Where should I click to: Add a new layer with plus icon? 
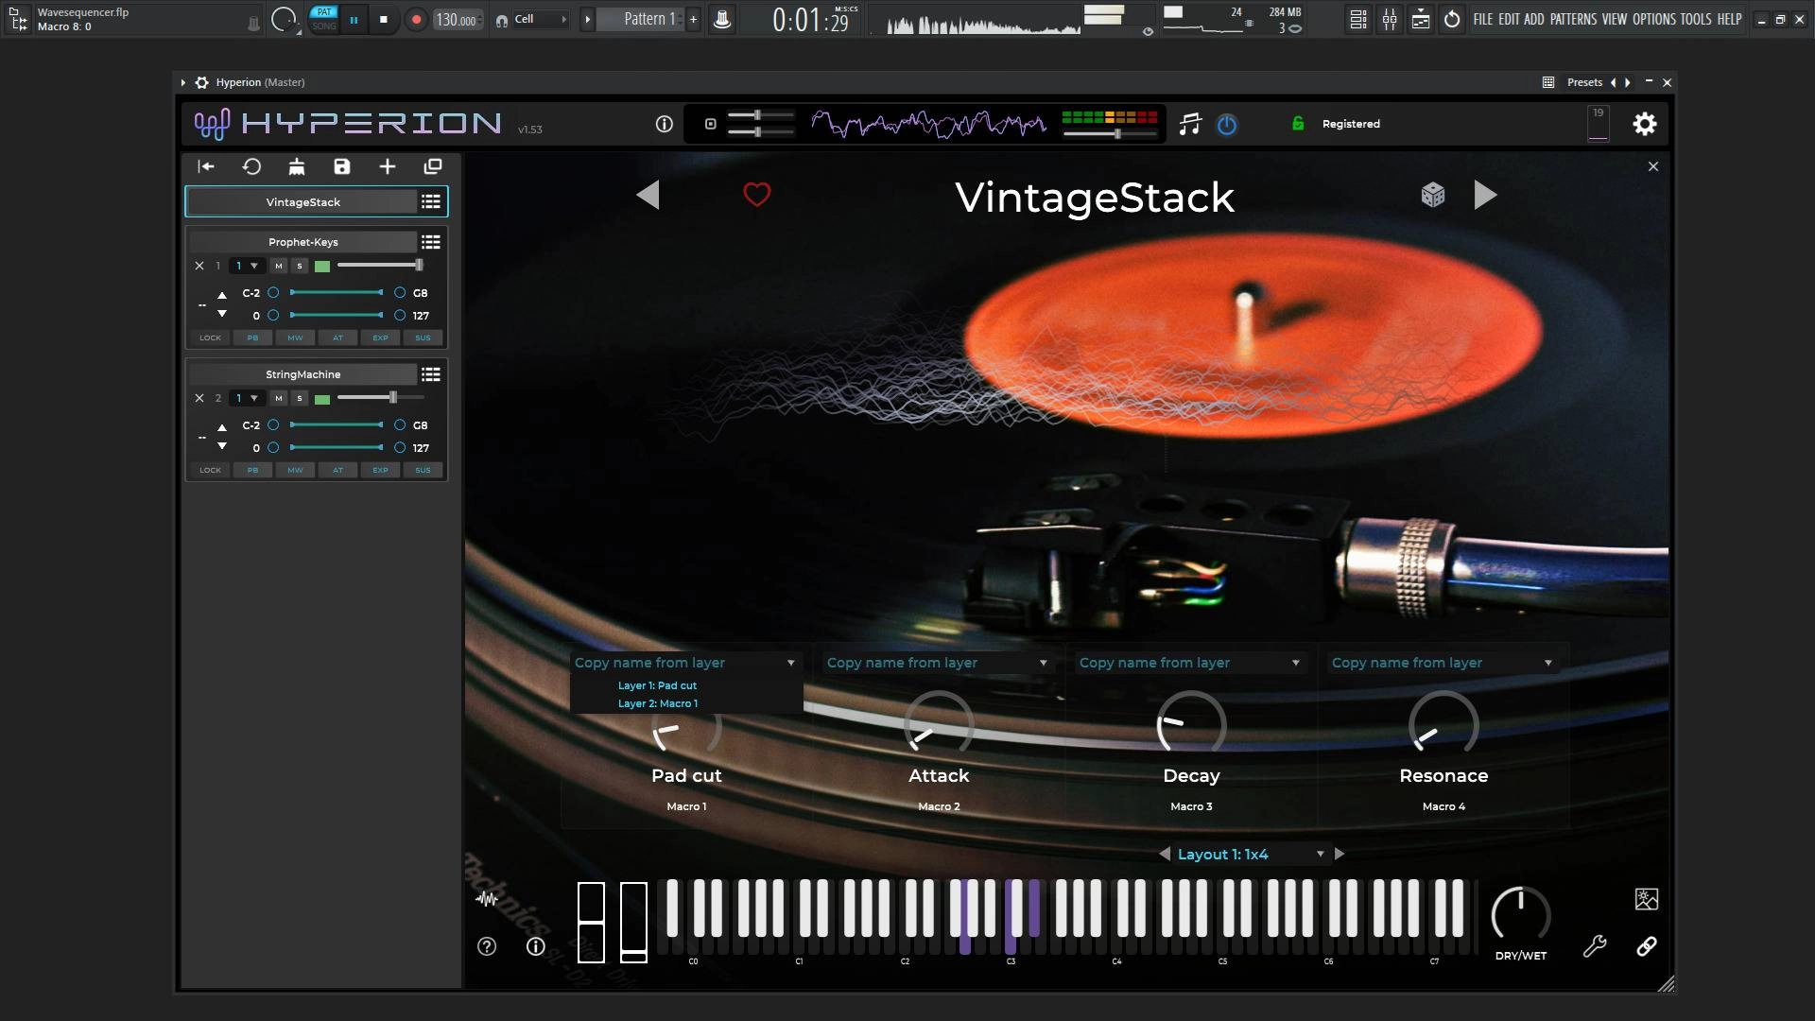click(x=388, y=166)
